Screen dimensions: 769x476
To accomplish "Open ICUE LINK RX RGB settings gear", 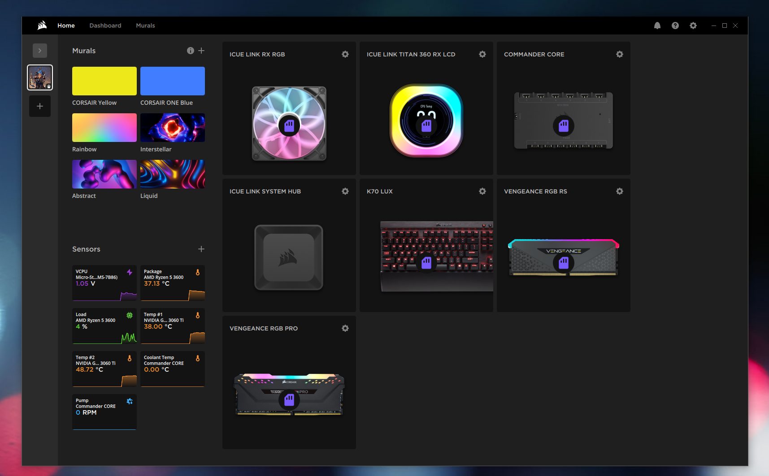I will [x=345, y=54].
